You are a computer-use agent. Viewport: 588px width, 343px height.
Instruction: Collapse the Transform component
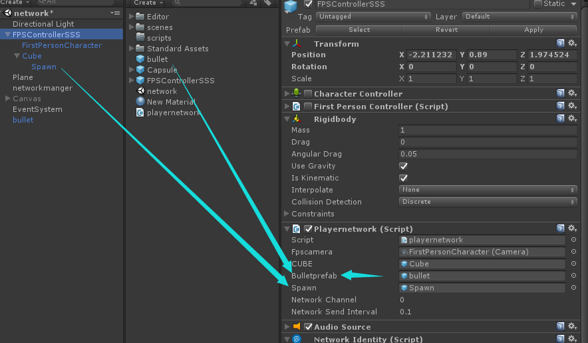tap(287, 43)
